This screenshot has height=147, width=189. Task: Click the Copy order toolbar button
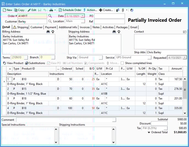(x=19, y=10)
